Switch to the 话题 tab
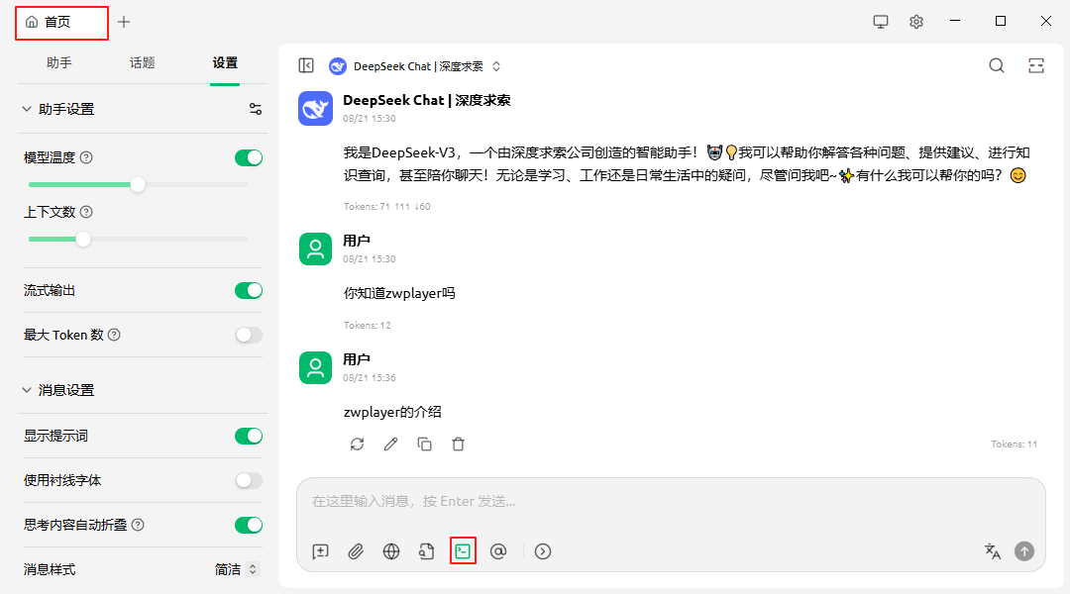The width and height of the screenshot is (1070, 594). (142, 62)
